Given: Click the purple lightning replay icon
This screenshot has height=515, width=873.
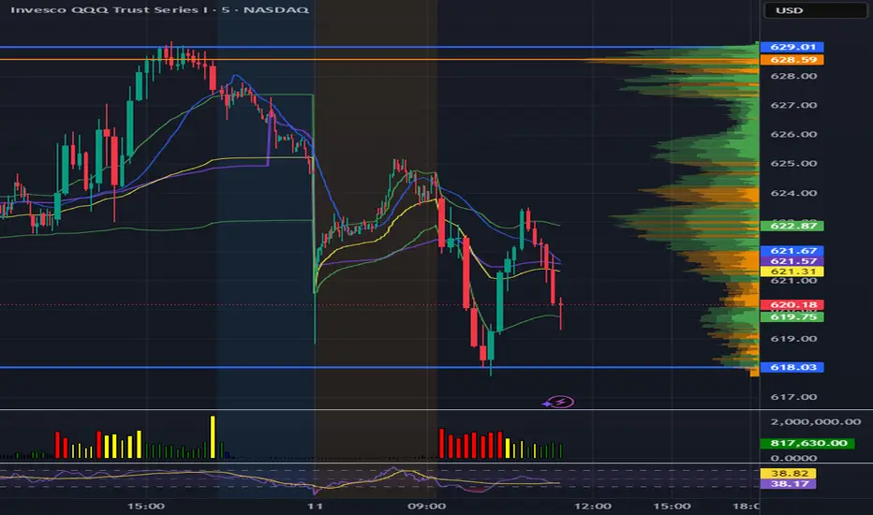Looking at the screenshot, I should click(559, 402).
